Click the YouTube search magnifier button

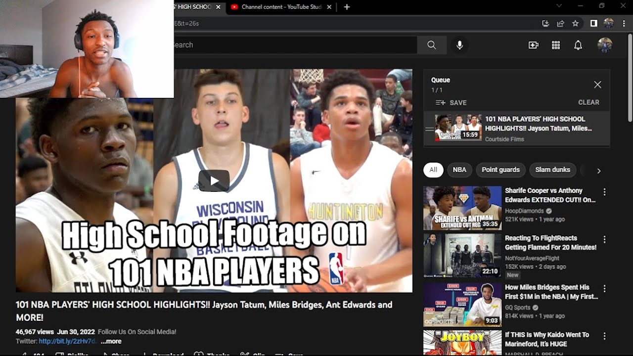[432, 45]
